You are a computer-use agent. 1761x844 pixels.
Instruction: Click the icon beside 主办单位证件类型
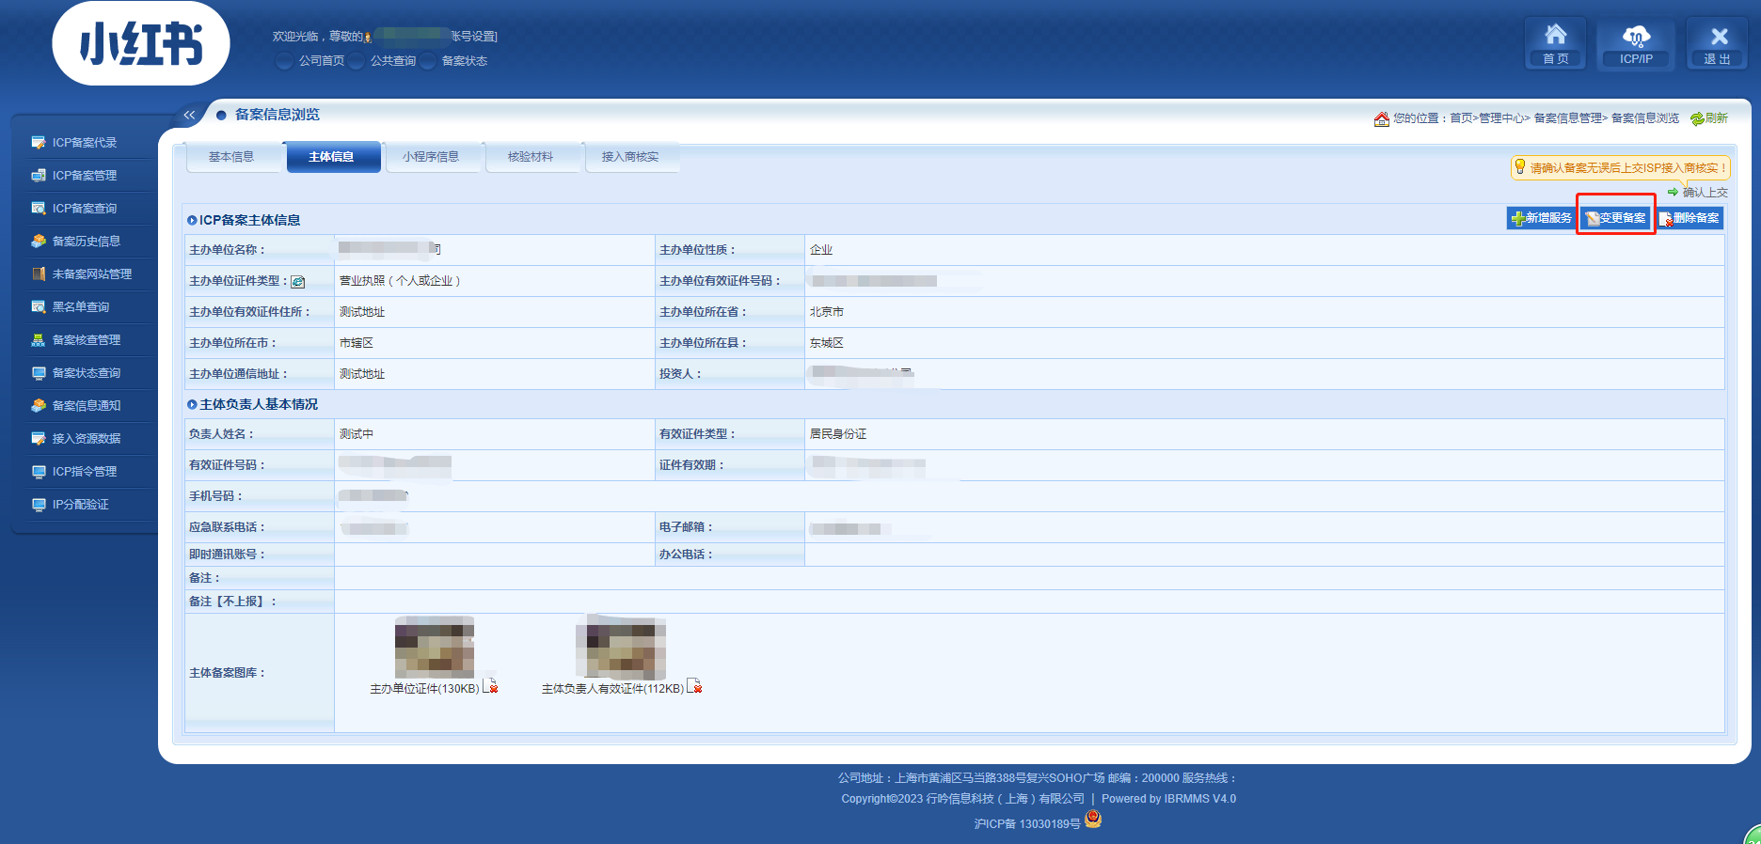pos(297,282)
